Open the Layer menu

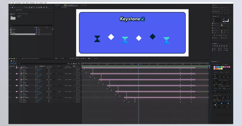[23, 3]
